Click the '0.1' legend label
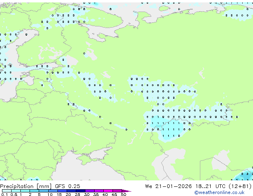Image resolution: width=253 pixels, height=196 pixels. [4, 194]
